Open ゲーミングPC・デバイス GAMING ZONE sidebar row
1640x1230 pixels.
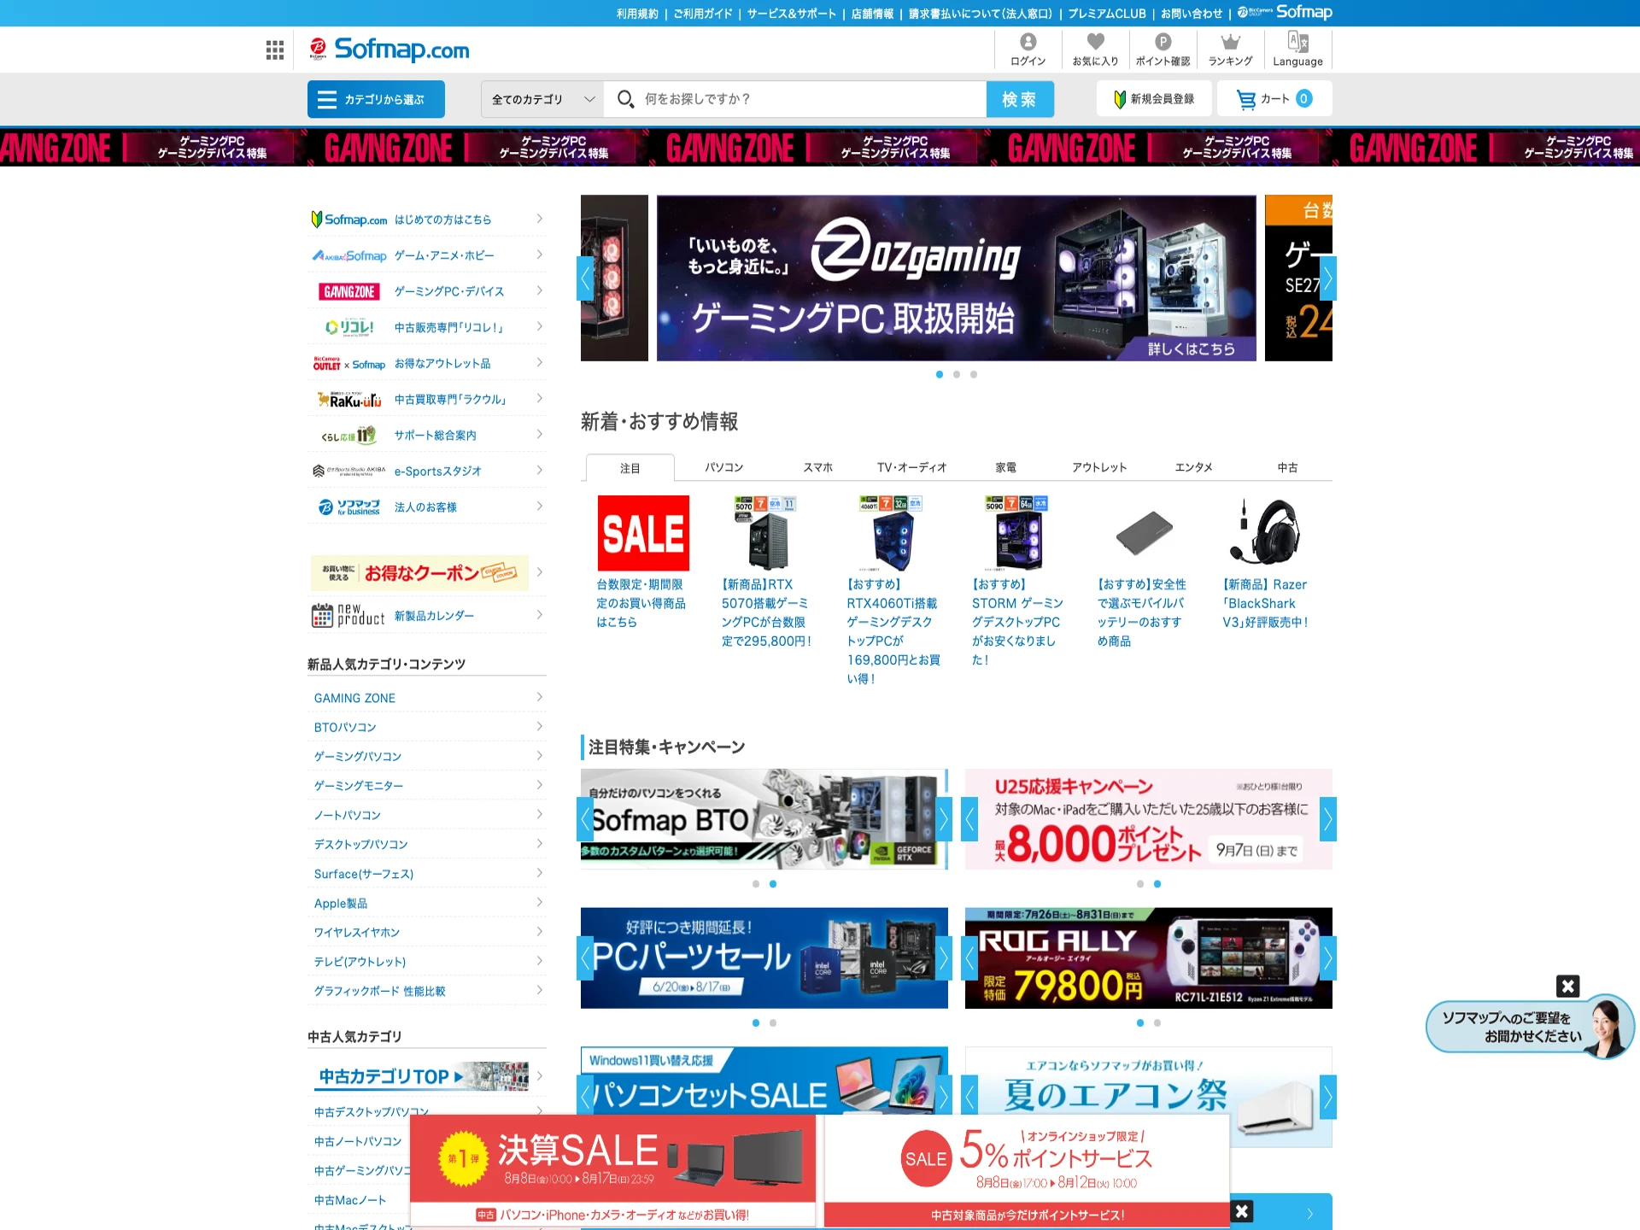tap(427, 291)
